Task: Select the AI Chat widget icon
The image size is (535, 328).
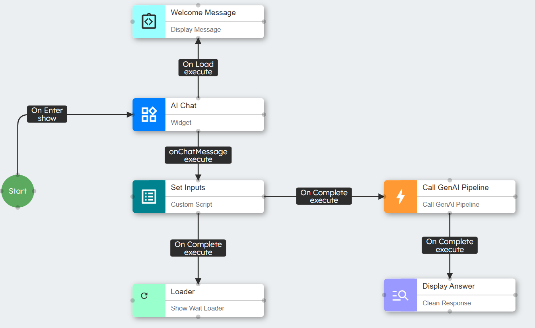Action: tap(149, 115)
